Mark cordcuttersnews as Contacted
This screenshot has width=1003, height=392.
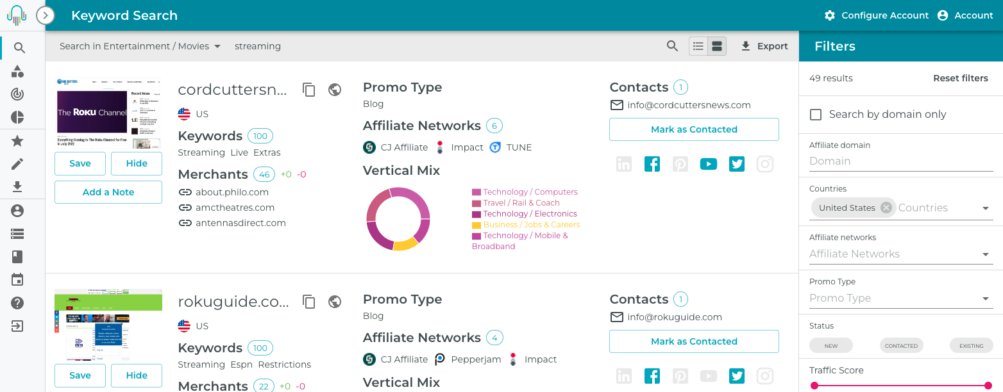click(x=694, y=129)
